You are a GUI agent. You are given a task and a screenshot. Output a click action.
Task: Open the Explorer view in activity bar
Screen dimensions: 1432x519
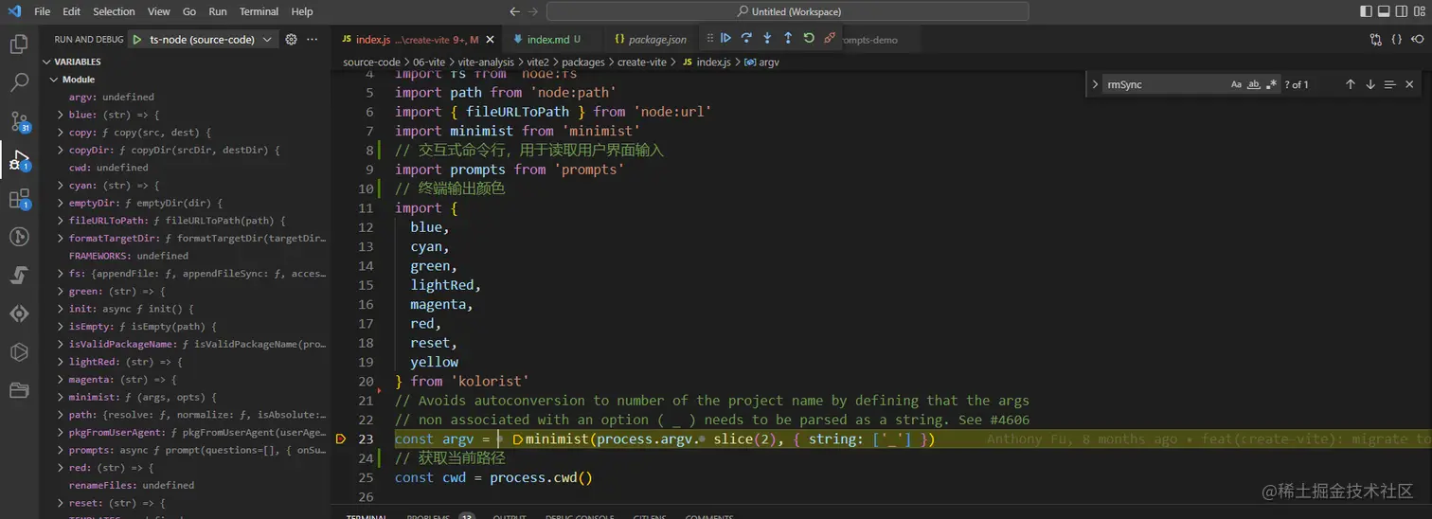pos(19,44)
